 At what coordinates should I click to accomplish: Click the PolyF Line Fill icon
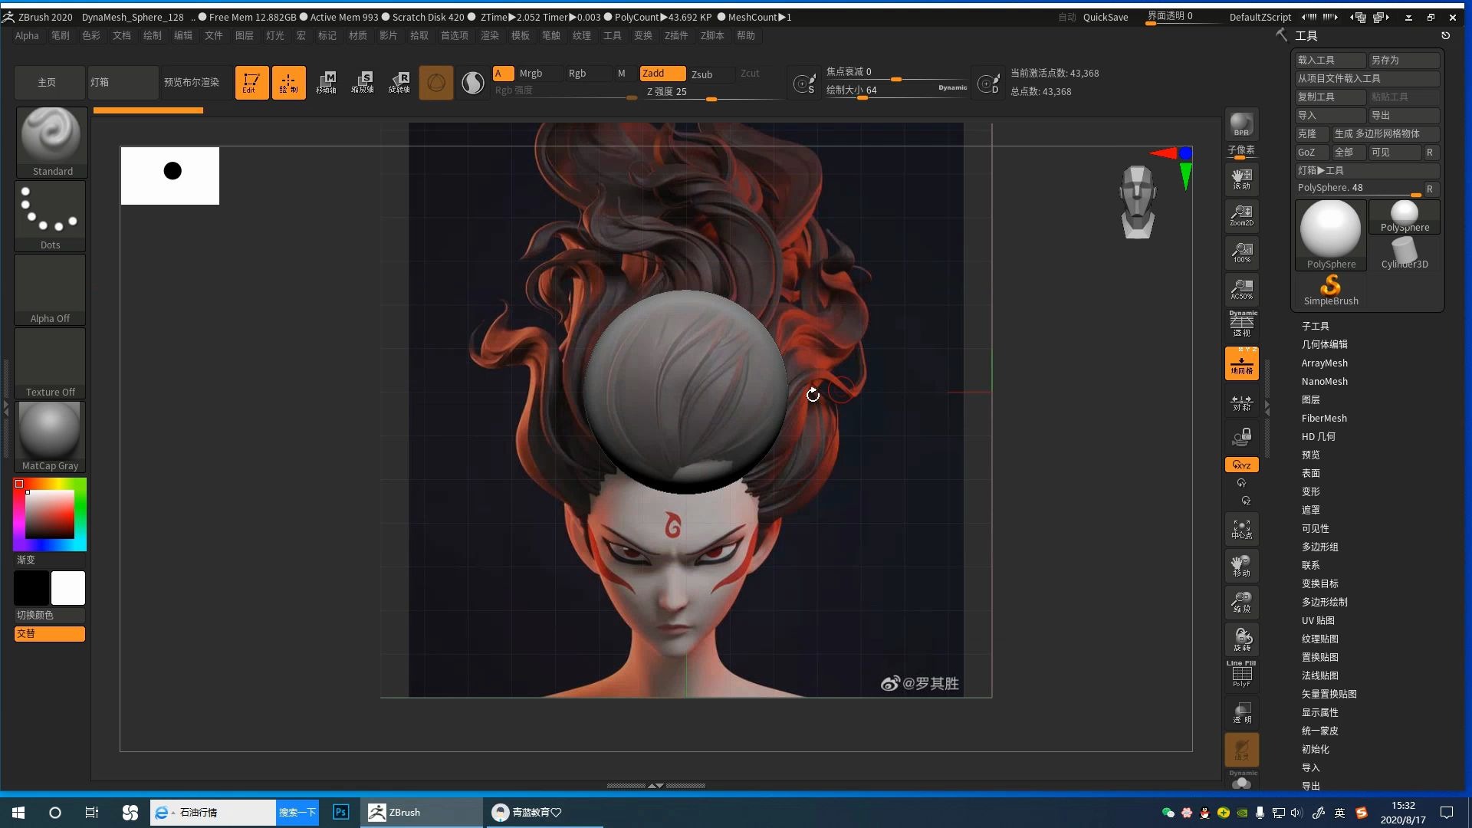[1241, 675]
